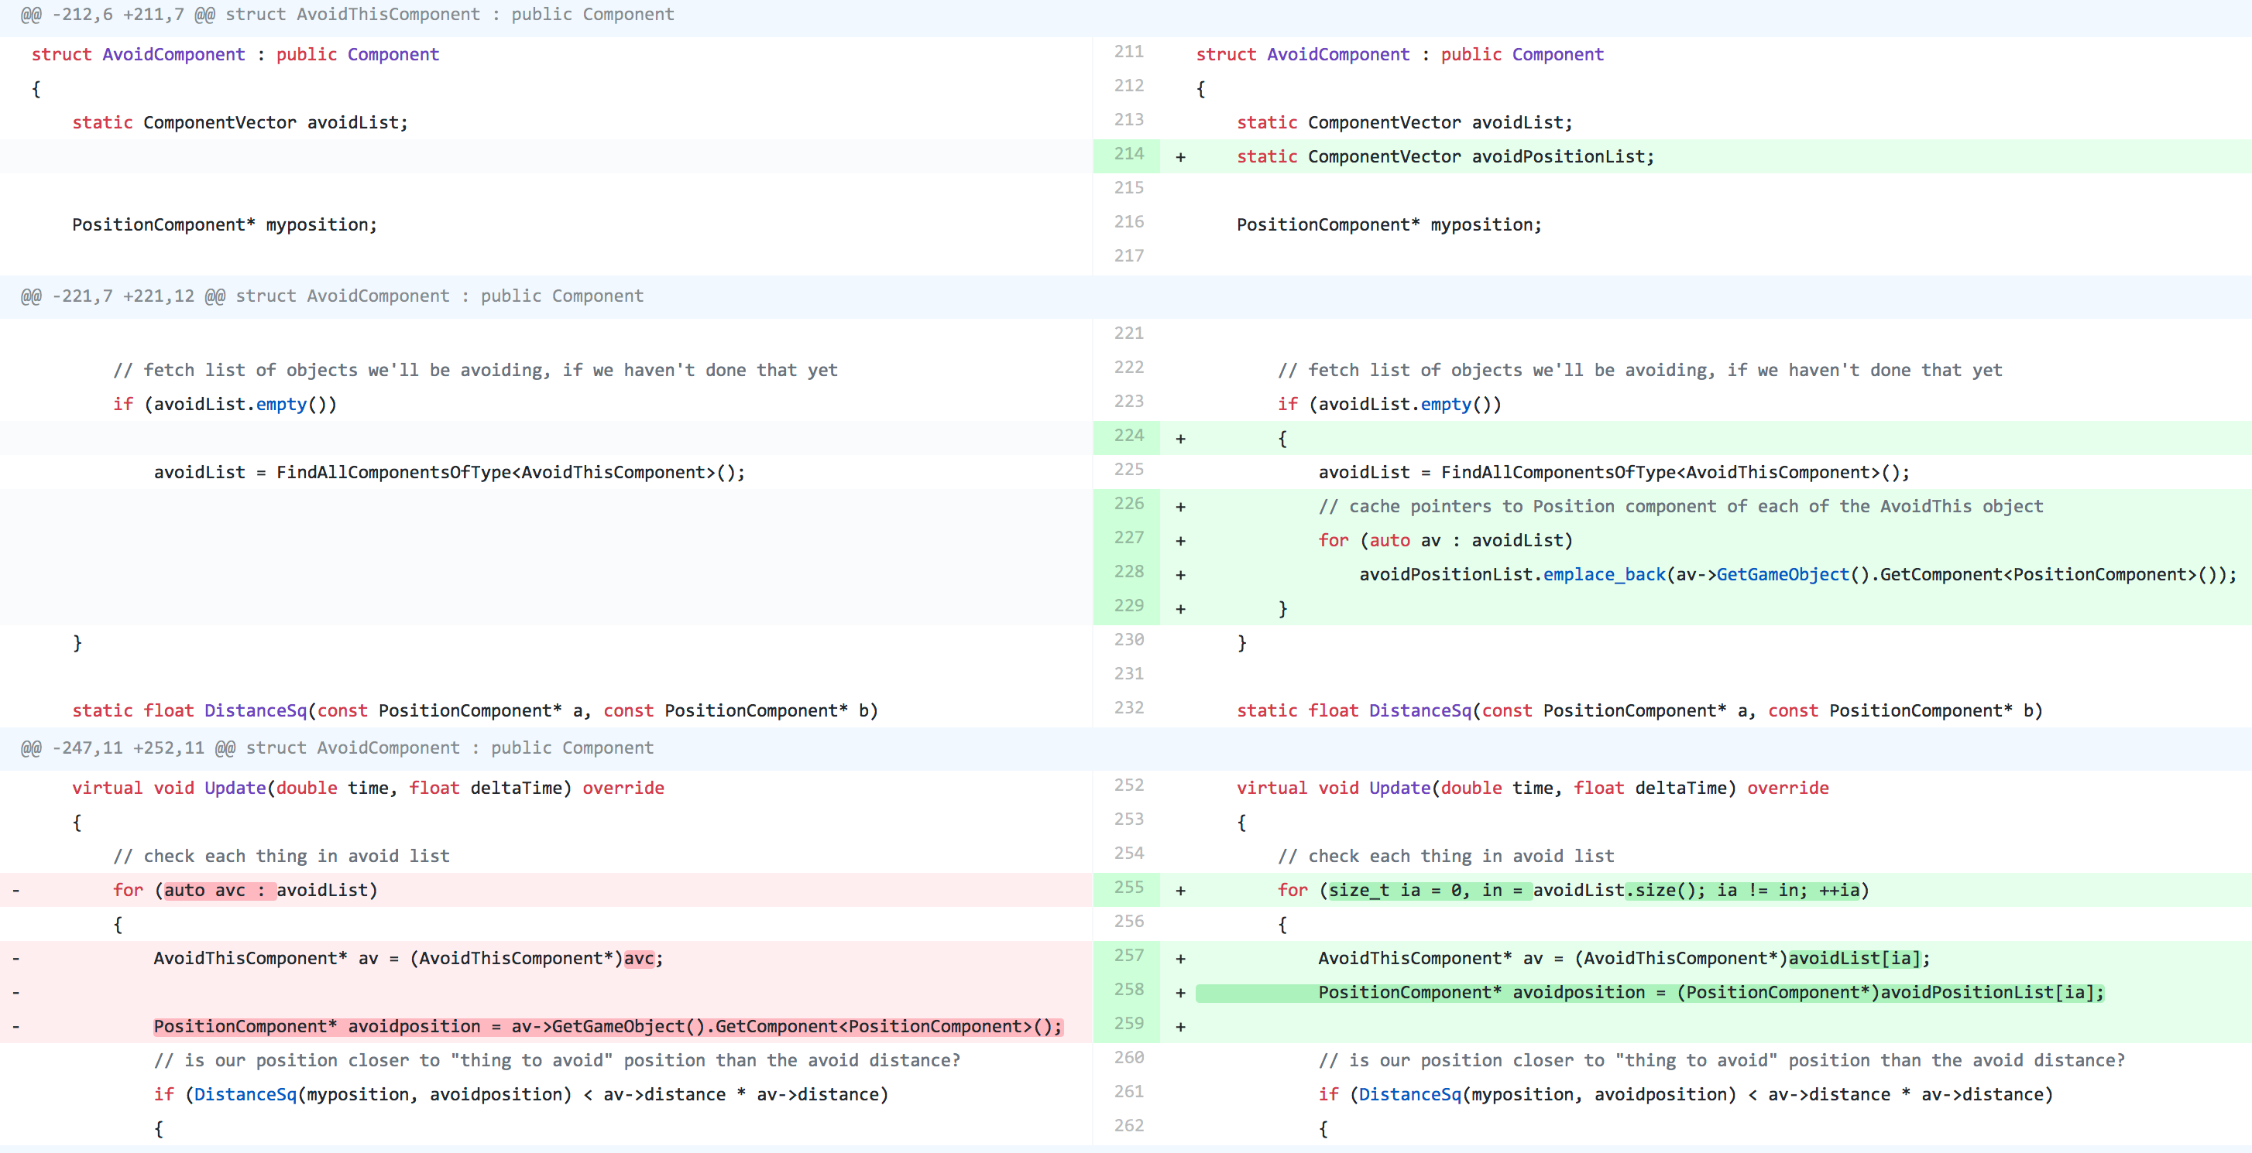
Task: Click the plus marker on line 226
Action: click(x=1180, y=507)
